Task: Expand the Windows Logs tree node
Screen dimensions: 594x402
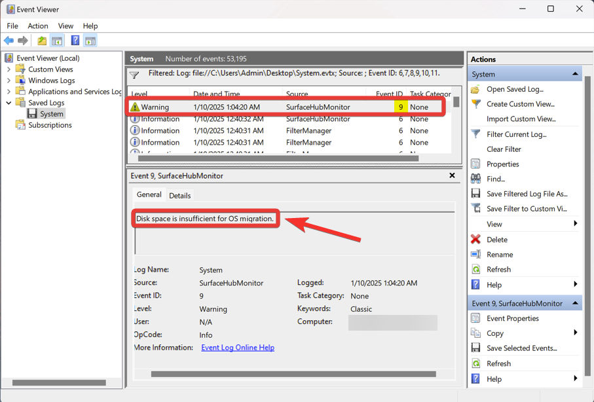Action: (9, 81)
